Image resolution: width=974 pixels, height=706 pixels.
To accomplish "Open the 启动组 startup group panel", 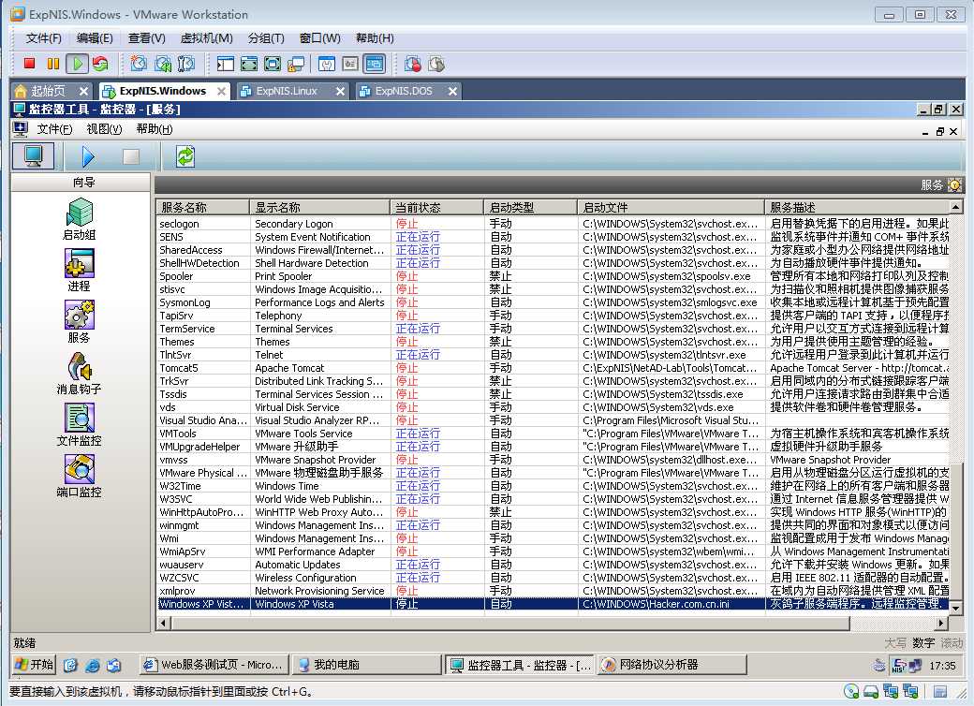I will pos(79,218).
